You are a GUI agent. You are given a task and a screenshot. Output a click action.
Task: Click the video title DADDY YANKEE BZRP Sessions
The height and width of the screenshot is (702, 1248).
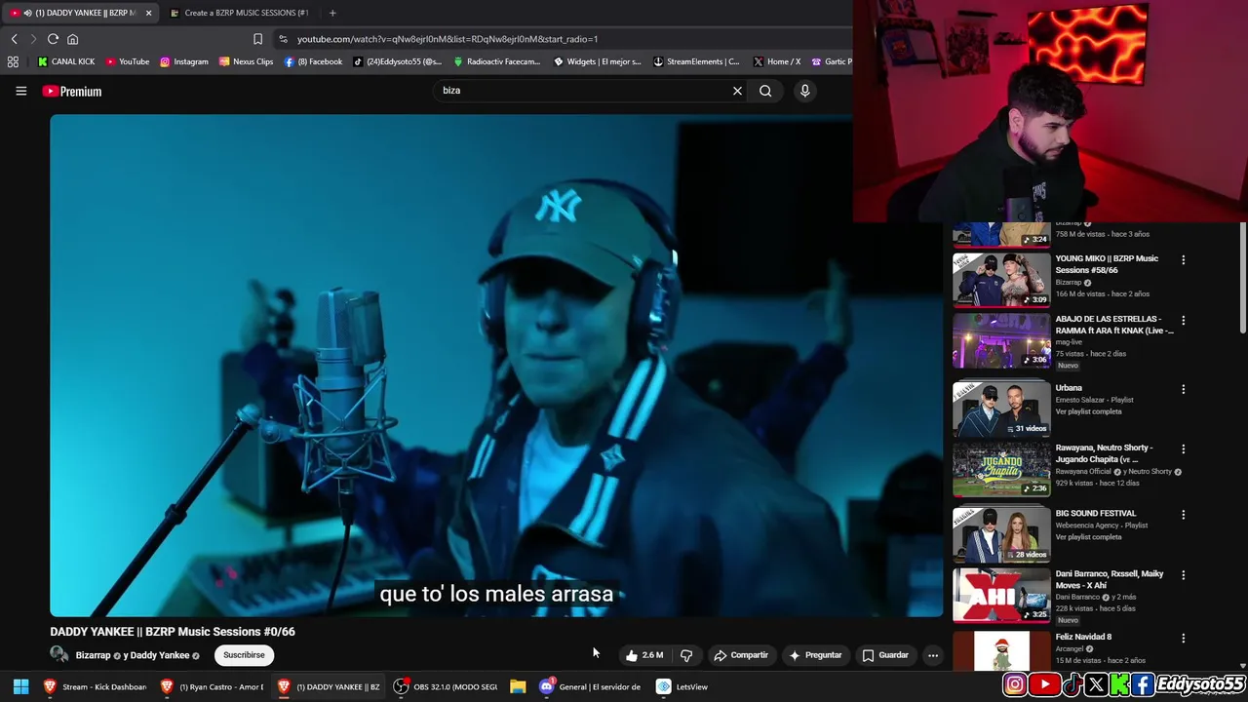coord(173,632)
